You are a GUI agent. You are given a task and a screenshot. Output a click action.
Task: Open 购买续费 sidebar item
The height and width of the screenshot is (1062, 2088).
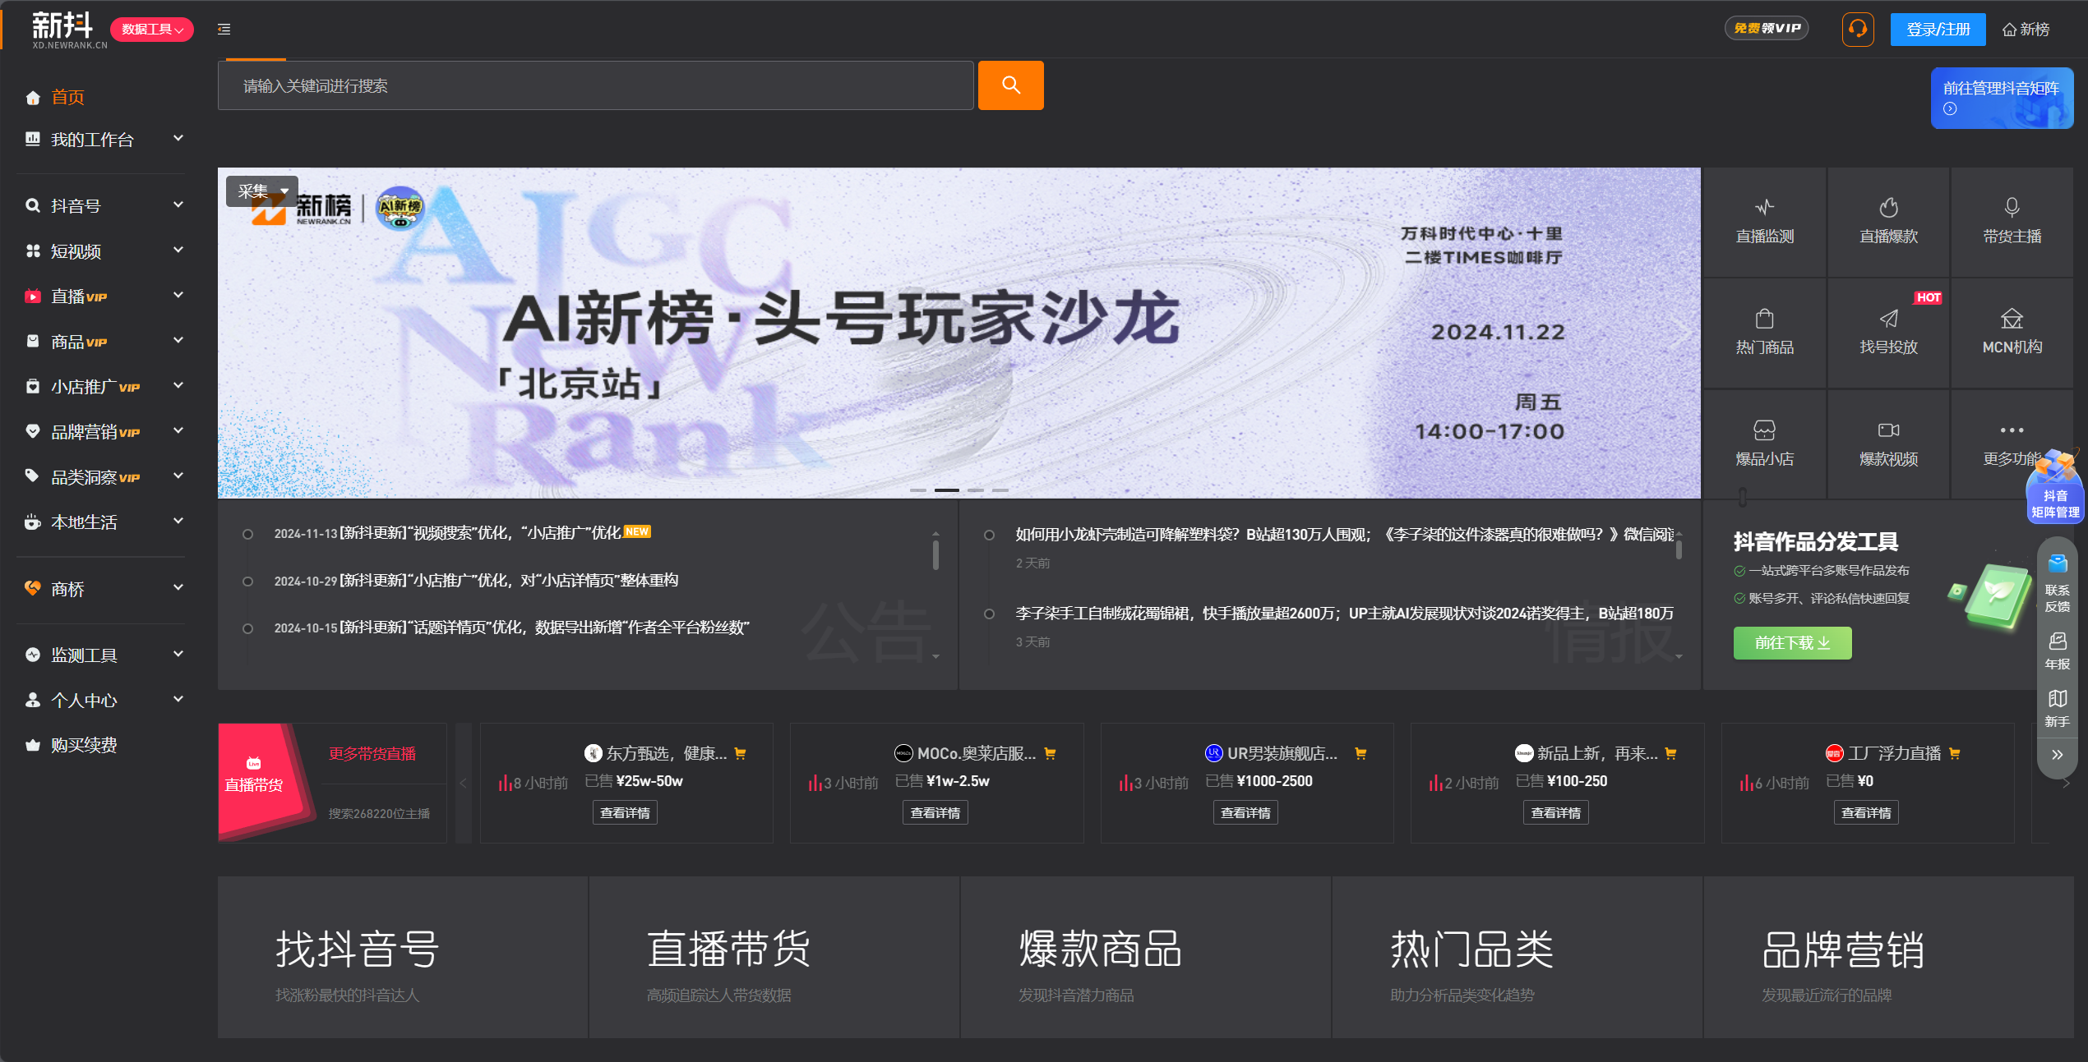tap(84, 745)
